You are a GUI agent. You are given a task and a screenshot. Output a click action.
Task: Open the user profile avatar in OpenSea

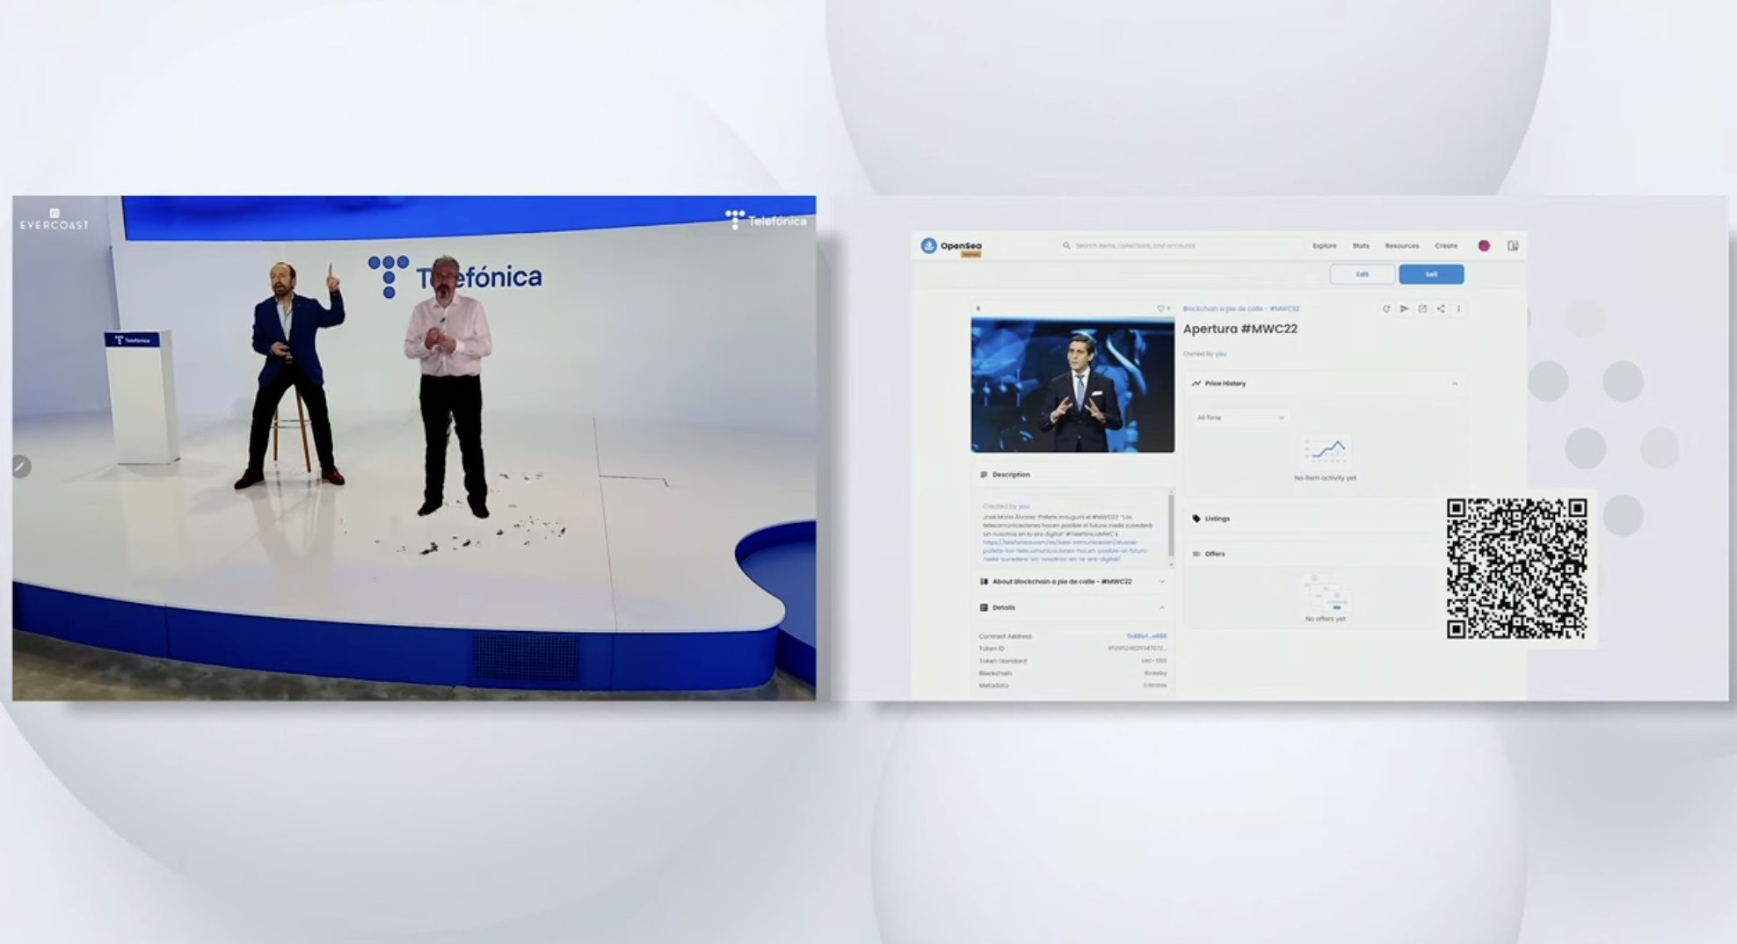click(1484, 246)
